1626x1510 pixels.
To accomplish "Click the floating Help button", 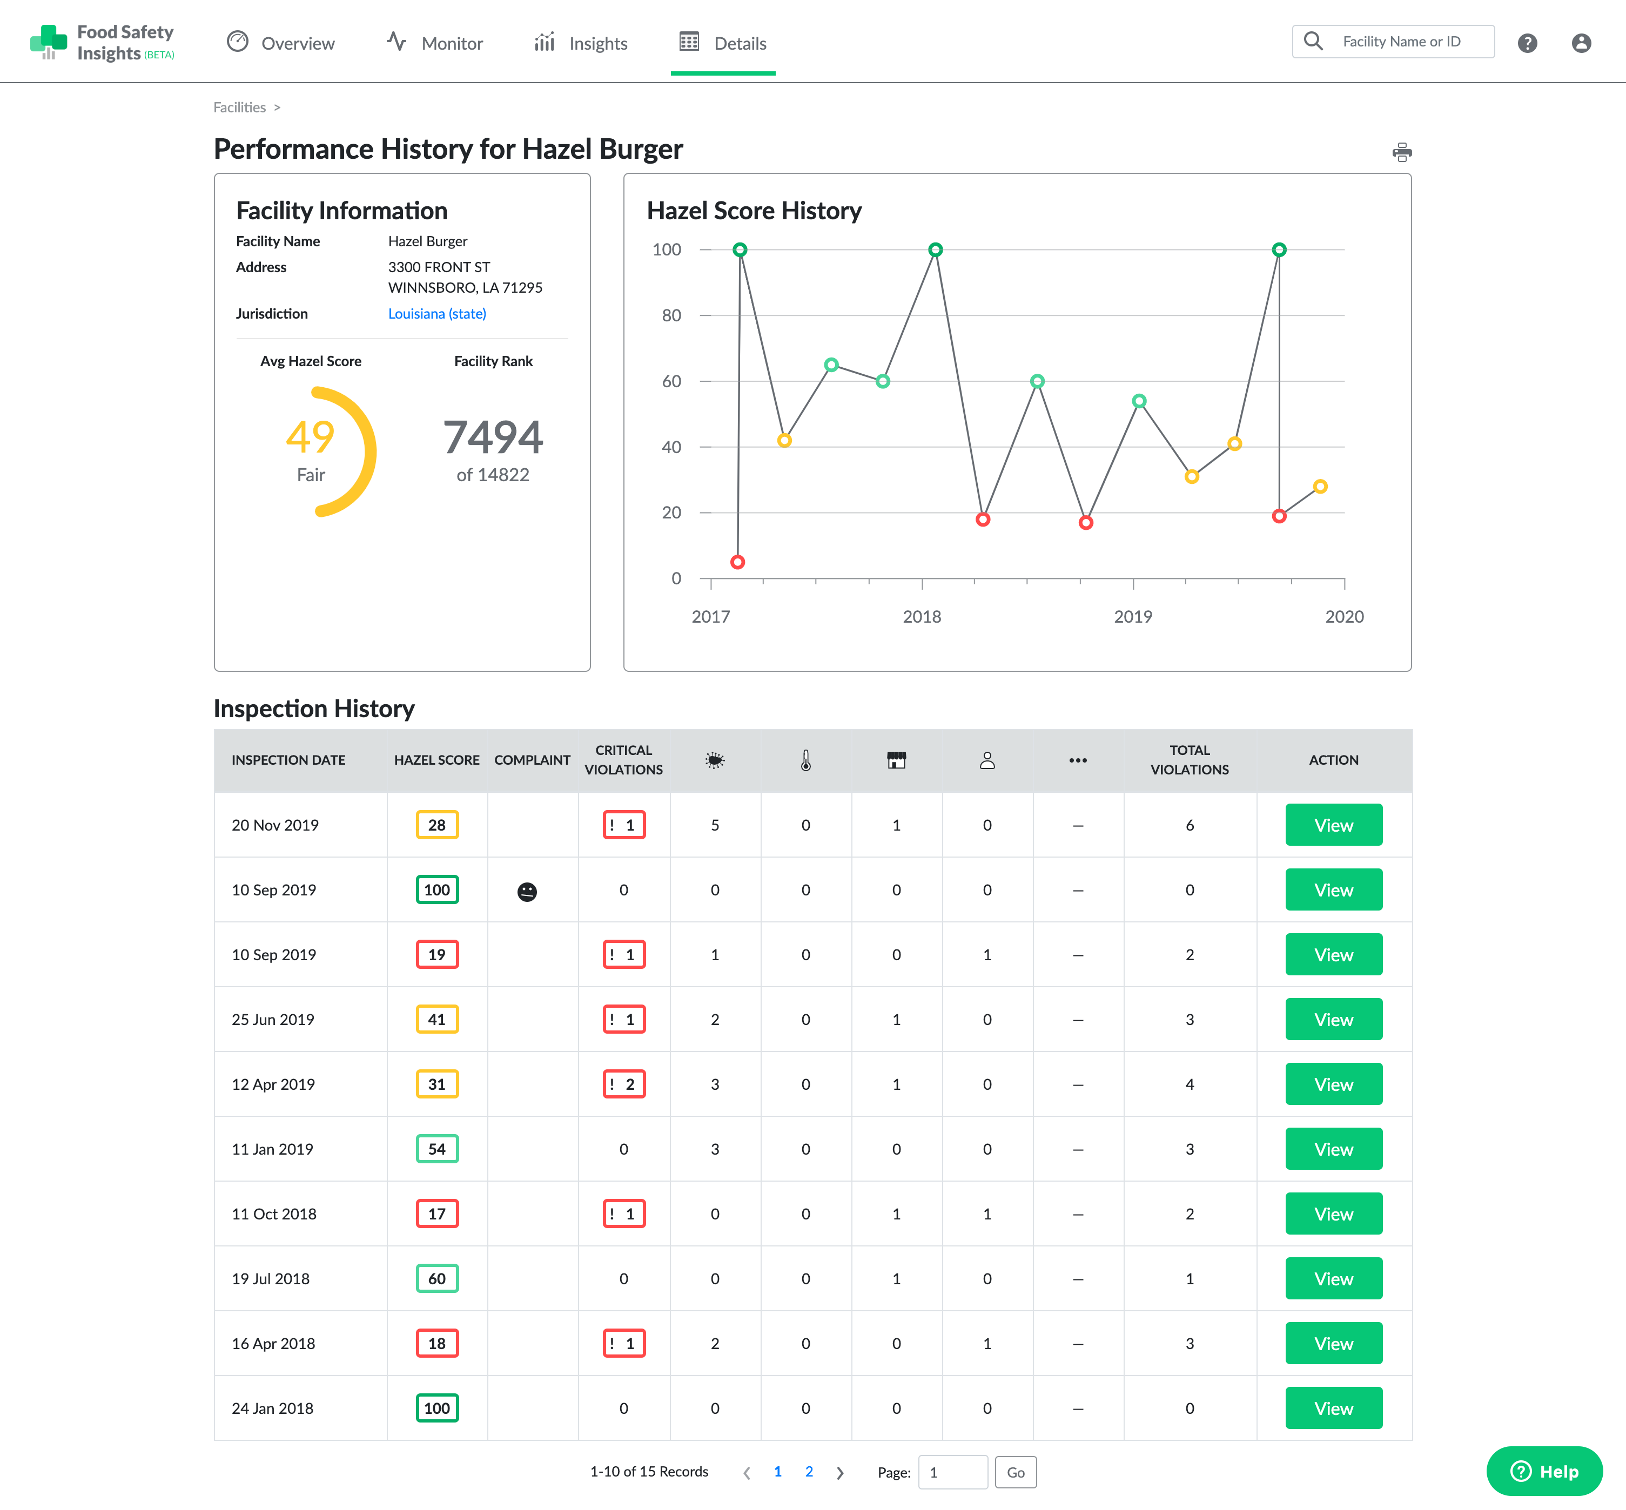I will [1543, 1471].
